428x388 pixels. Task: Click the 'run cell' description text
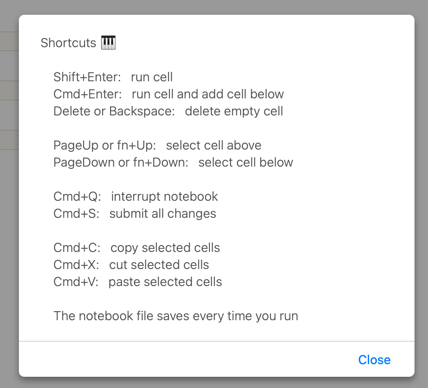(x=152, y=77)
